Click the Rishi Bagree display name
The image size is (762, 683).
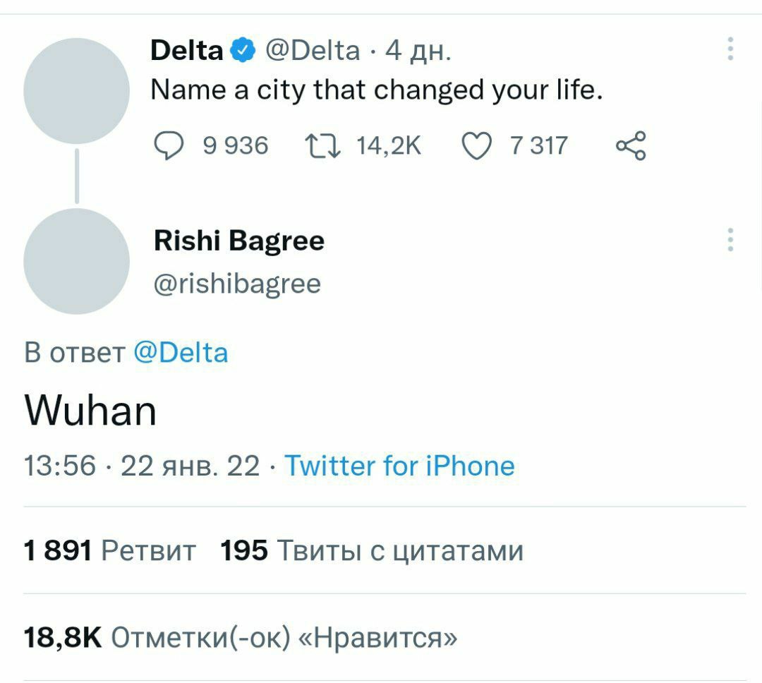[x=238, y=241]
